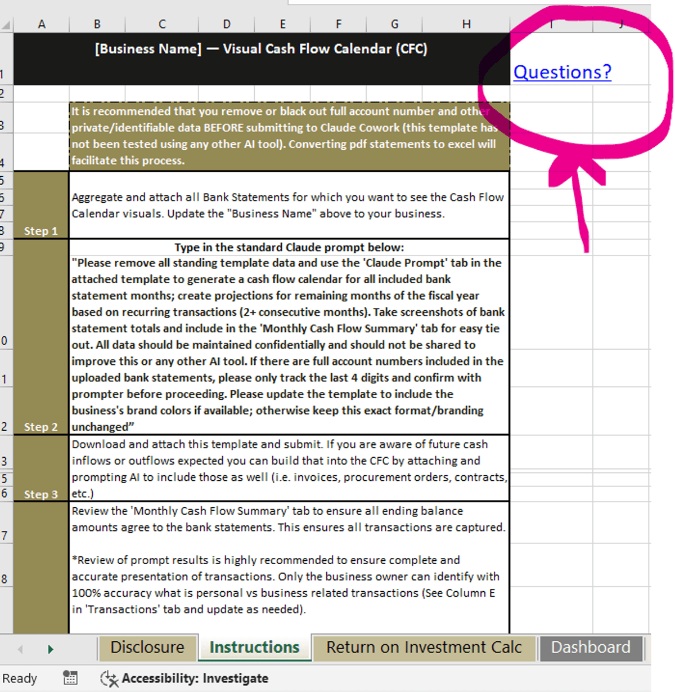Click the 'Step 1' label cell
This screenshot has height=692, width=675.
tap(41, 204)
